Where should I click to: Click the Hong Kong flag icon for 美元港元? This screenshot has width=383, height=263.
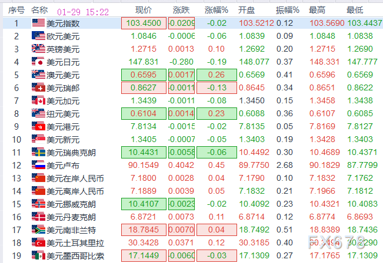coord(39,126)
